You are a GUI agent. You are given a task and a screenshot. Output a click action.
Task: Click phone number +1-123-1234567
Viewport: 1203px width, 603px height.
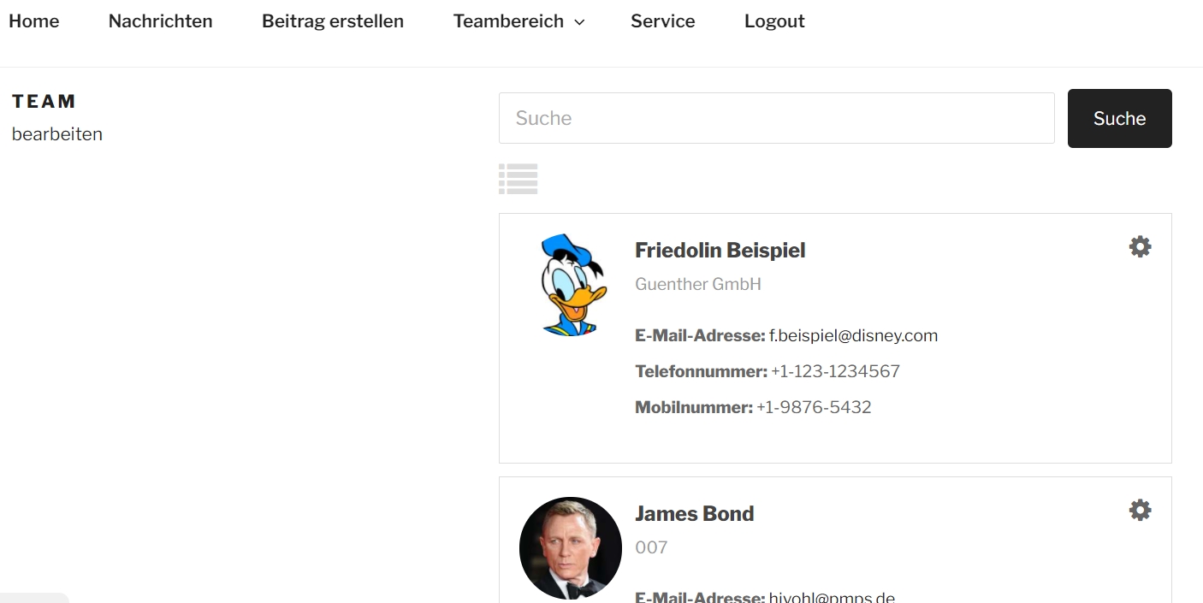pos(835,372)
